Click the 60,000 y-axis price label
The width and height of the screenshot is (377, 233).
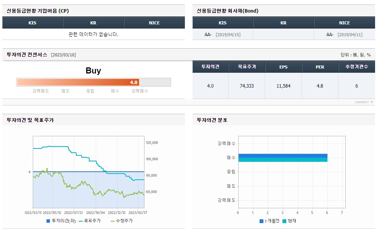pyautogui.click(x=151, y=192)
